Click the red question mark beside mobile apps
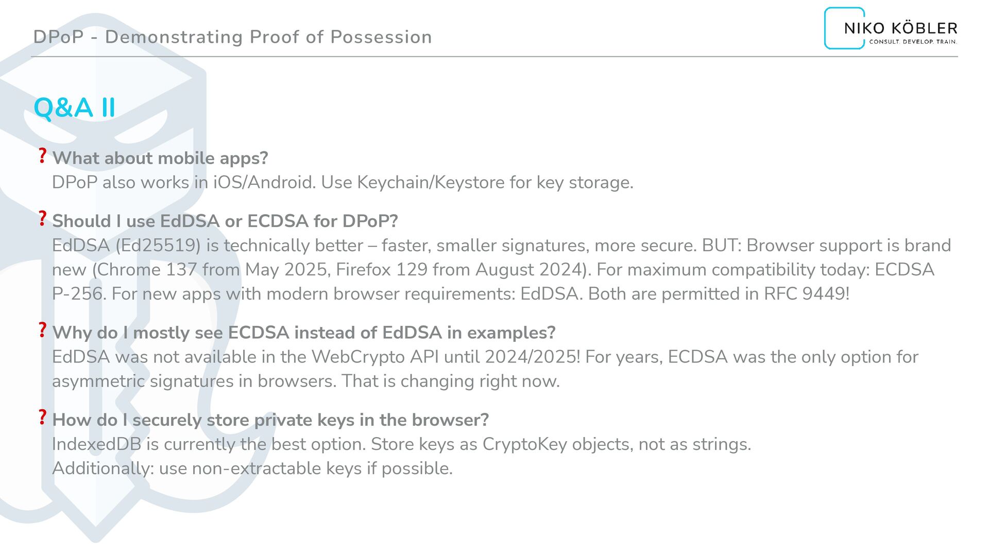 click(42, 155)
